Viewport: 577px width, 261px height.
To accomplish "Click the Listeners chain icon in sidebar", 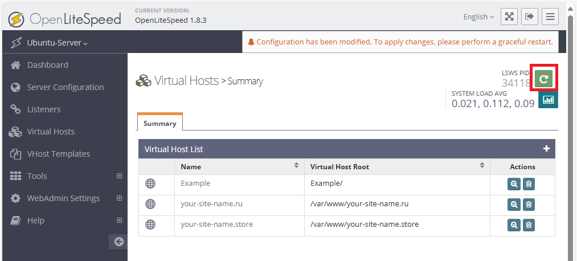I will pyautogui.click(x=15, y=109).
